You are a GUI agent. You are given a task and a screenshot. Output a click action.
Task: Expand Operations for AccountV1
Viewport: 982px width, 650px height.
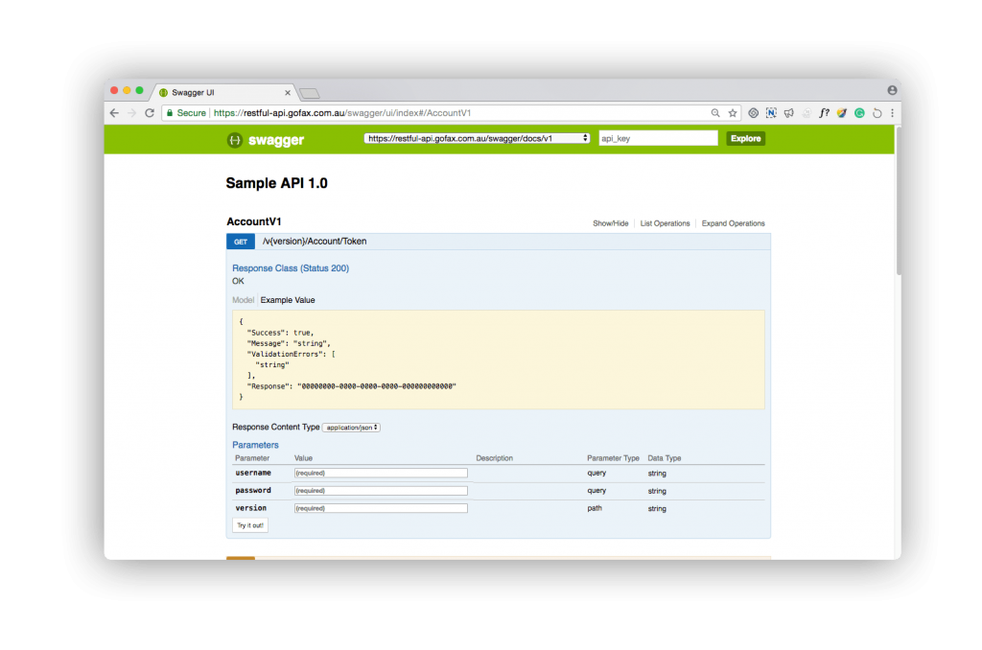coord(733,223)
